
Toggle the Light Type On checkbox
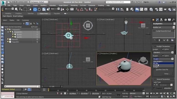coord(154,85)
